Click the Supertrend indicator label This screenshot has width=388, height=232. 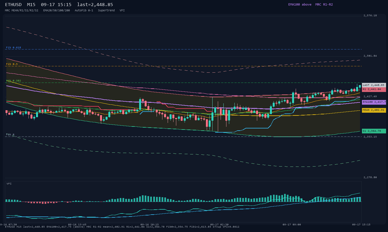coord(106,10)
